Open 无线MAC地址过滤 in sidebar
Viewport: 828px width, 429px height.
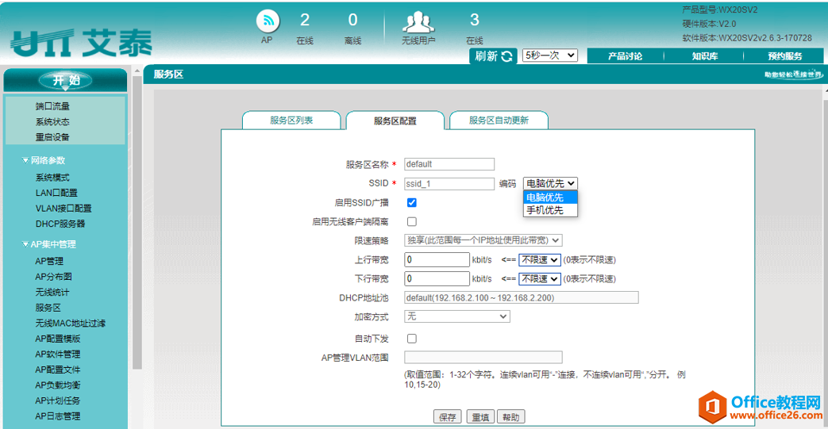tap(70, 323)
